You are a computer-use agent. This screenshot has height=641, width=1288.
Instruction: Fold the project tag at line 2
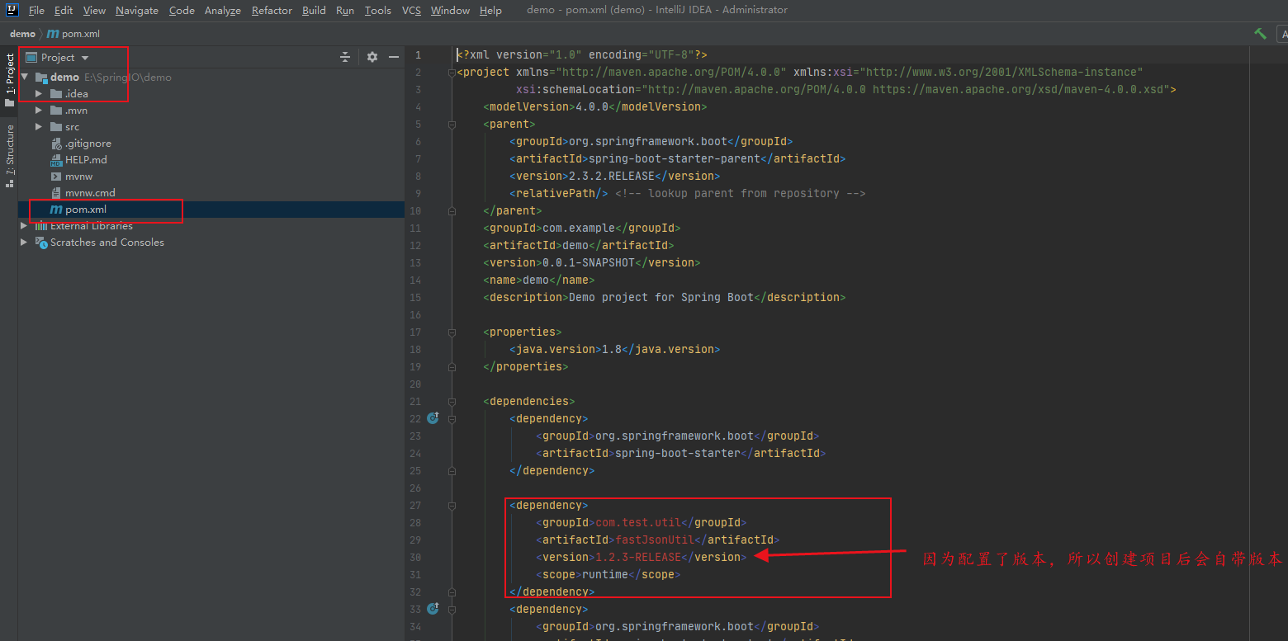pyautogui.click(x=452, y=73)
